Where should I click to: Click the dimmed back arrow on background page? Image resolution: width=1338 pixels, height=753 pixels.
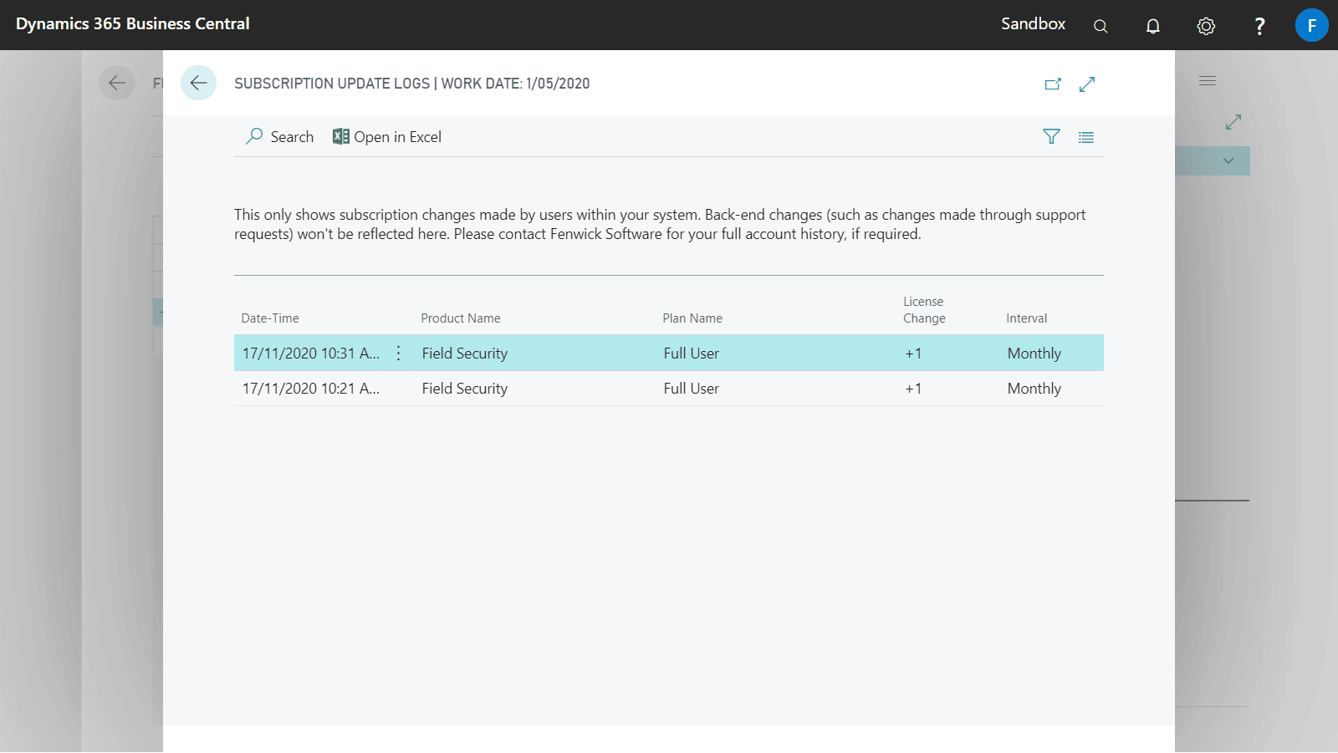pyautogui.click(x=117, y=83)
